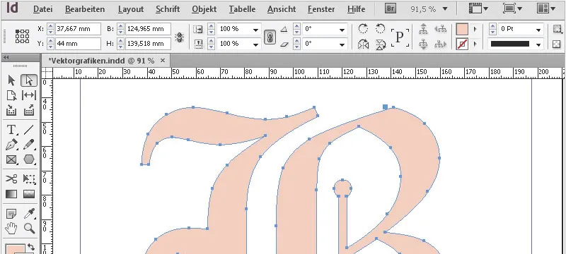Open the Hilfe menu
This screenshot has width=566, height=254.
357,9
